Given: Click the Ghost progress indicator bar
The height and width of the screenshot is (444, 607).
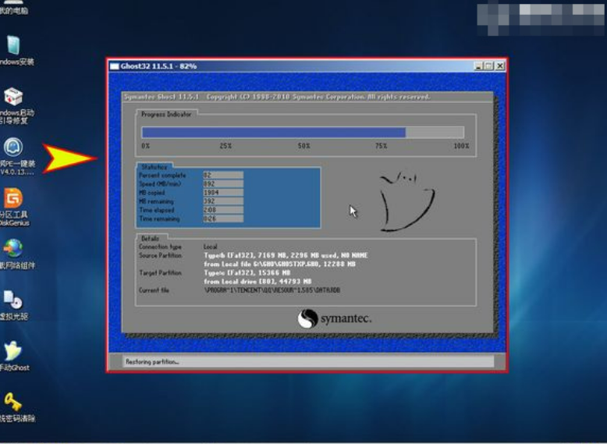Looking at the screenshot, I should coord(303,133).
